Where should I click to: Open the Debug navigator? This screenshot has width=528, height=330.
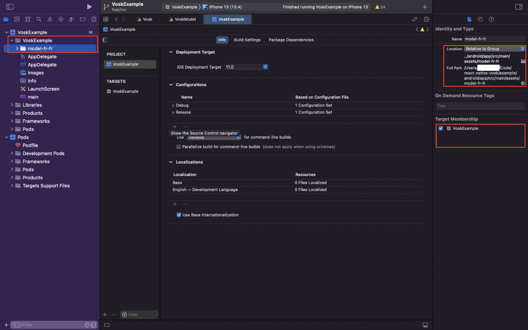(x=72, y=19)
